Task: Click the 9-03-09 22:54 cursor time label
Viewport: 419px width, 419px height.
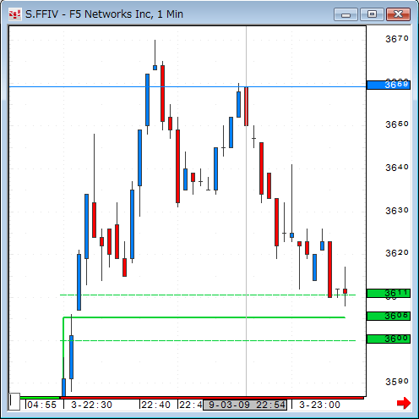Action: [x=245, y=405]
